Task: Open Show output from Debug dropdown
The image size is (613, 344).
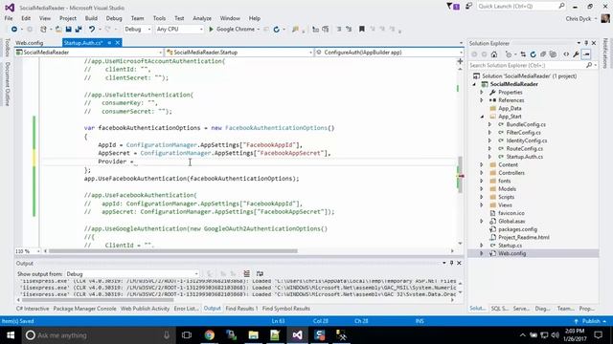Action: (x=132, y=274)
